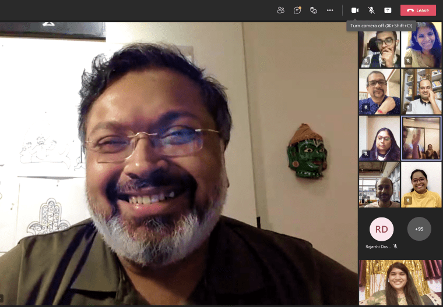Select the man by the window thumbnail

(x=379, y=185)
